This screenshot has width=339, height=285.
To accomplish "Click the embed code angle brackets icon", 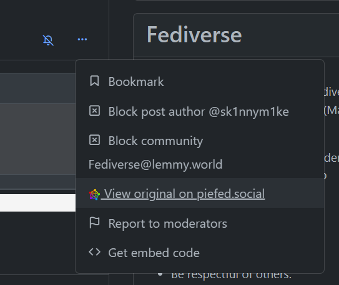I will tap(94, 252).
